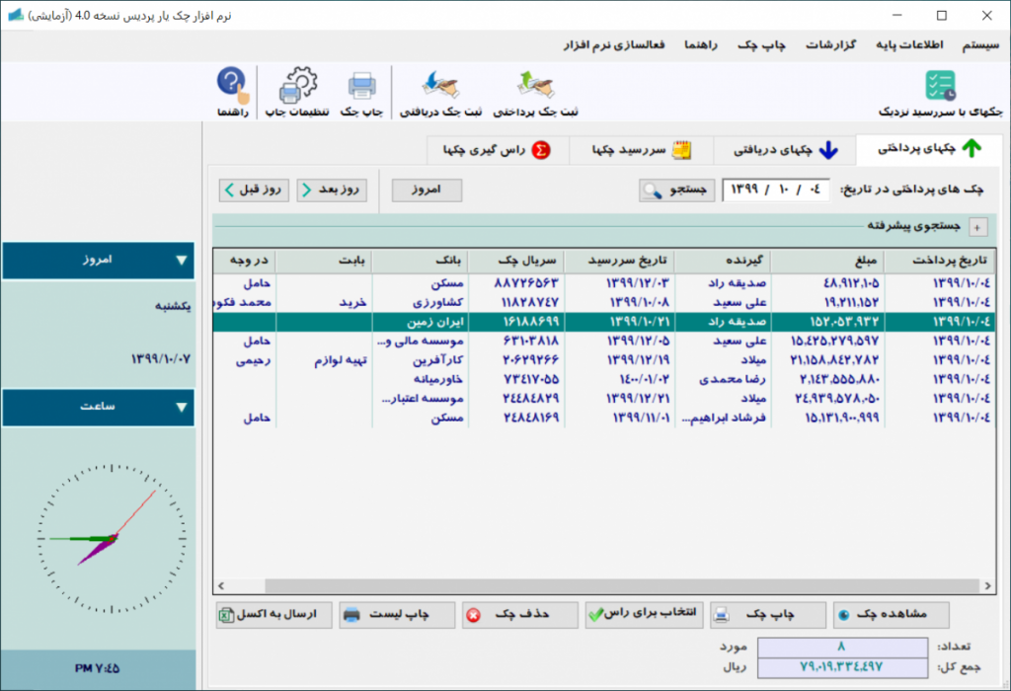Image resolution: width=1011 pixels, height=691 pixels.
Task: Collapse the امروز side panel arrow
Action: (x=182, y=261)
